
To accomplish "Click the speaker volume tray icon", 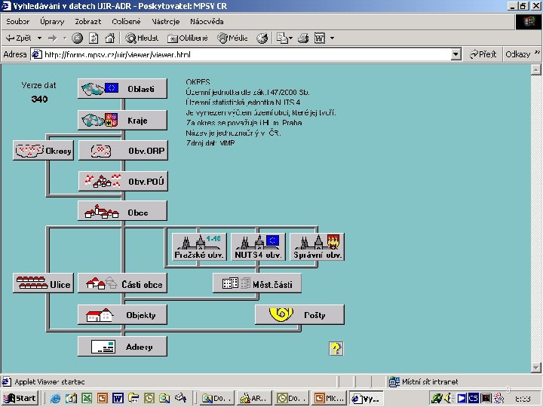I will point(449,399).
